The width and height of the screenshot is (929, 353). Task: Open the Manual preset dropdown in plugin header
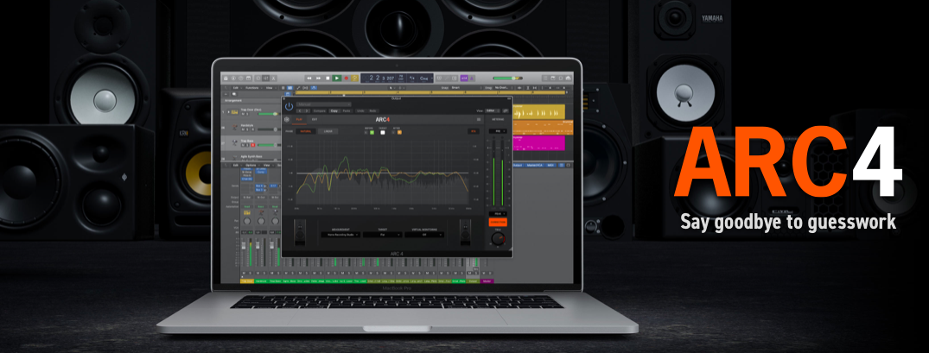tap(323, 104)
